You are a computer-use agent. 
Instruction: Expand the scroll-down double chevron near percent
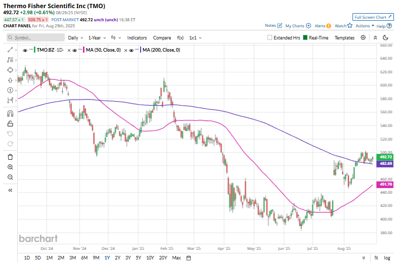[364, 258]
